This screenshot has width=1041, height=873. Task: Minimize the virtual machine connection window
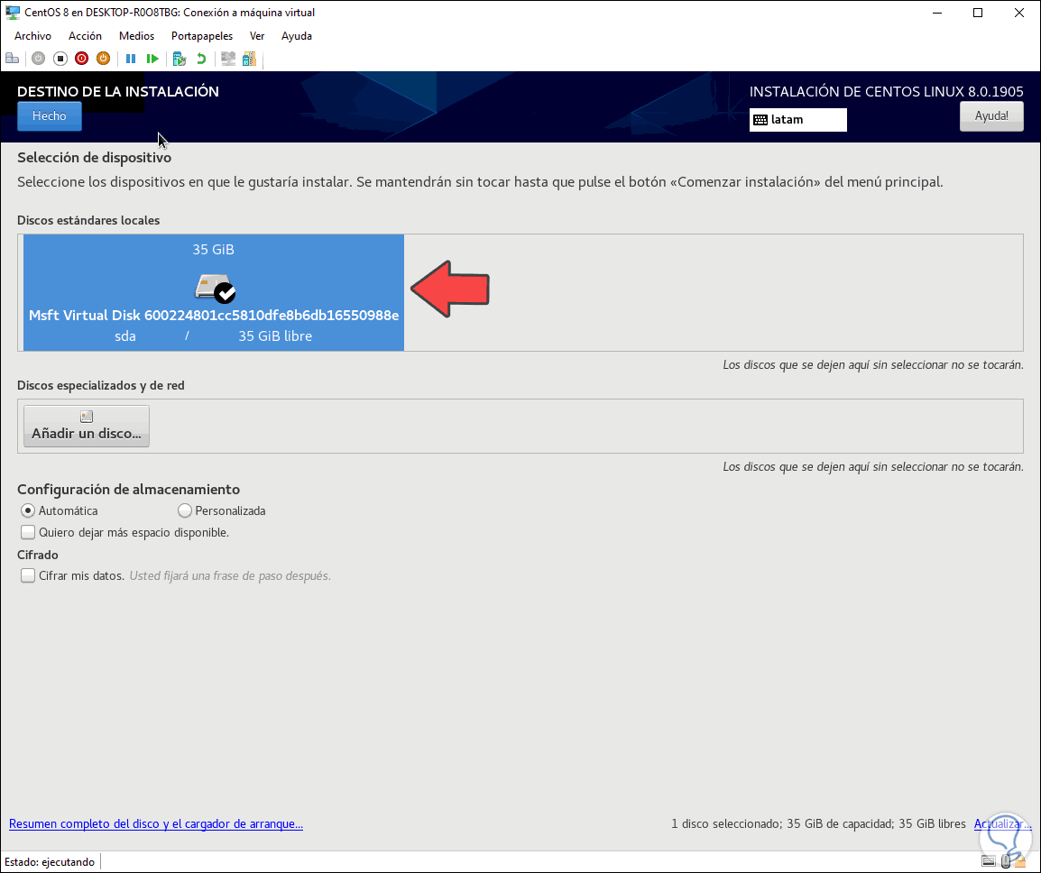tap(937, 13)
